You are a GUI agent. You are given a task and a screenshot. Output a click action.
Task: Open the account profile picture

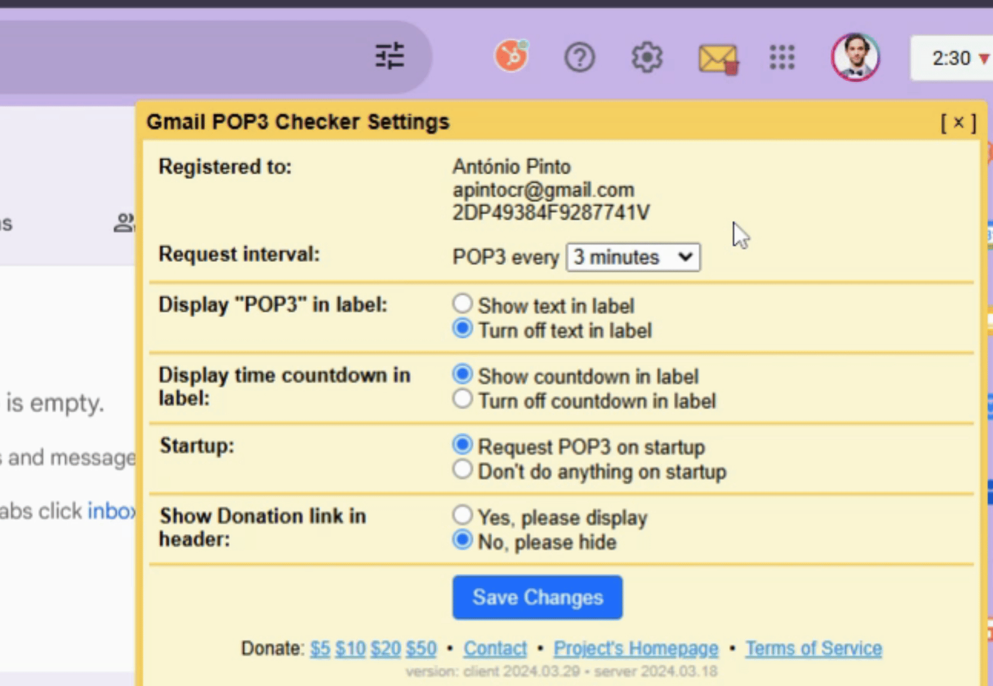point(855,57)
